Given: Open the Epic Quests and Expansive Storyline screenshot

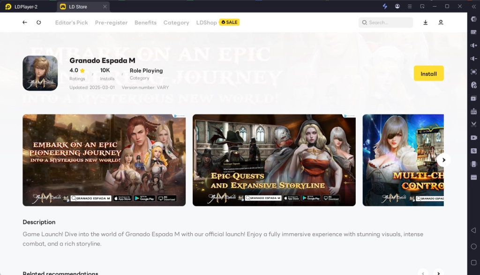Looking at the screenshot, I should (274, 160).
